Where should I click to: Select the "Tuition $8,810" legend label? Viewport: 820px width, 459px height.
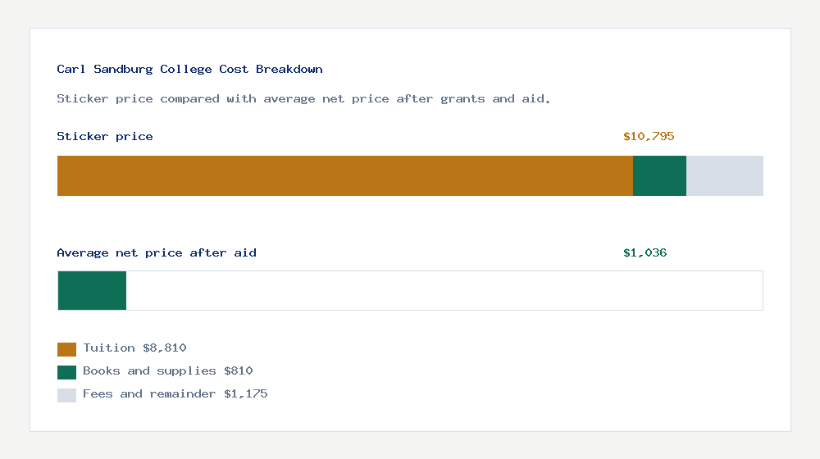(134, 348)
